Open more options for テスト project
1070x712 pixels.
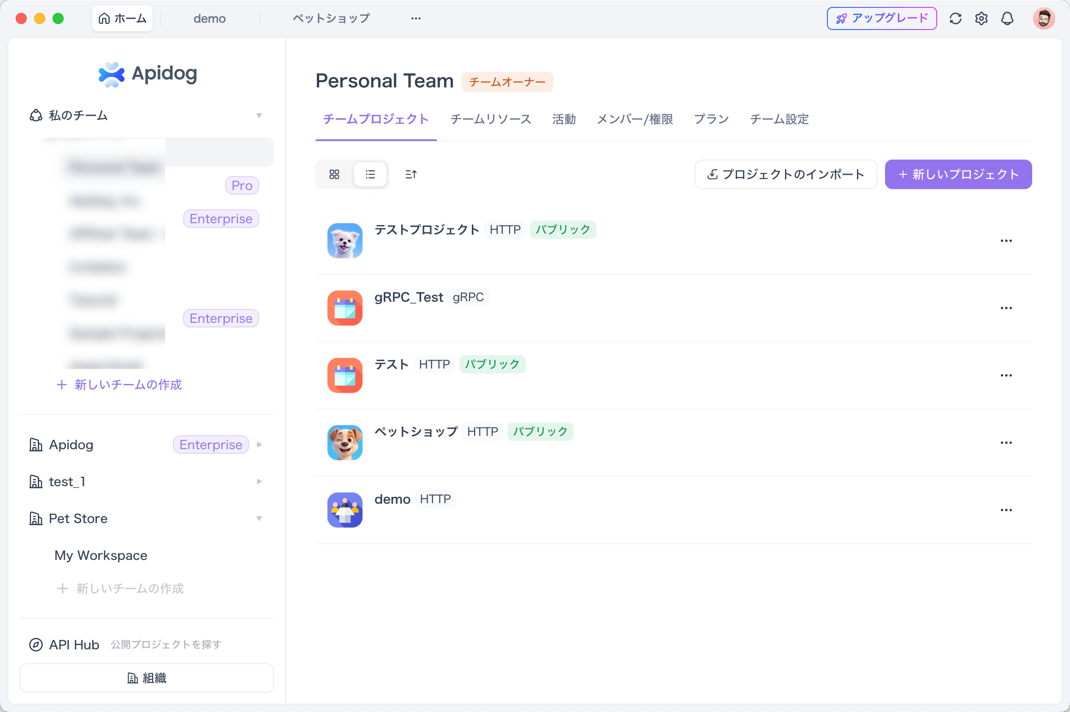pos(1006,375)
